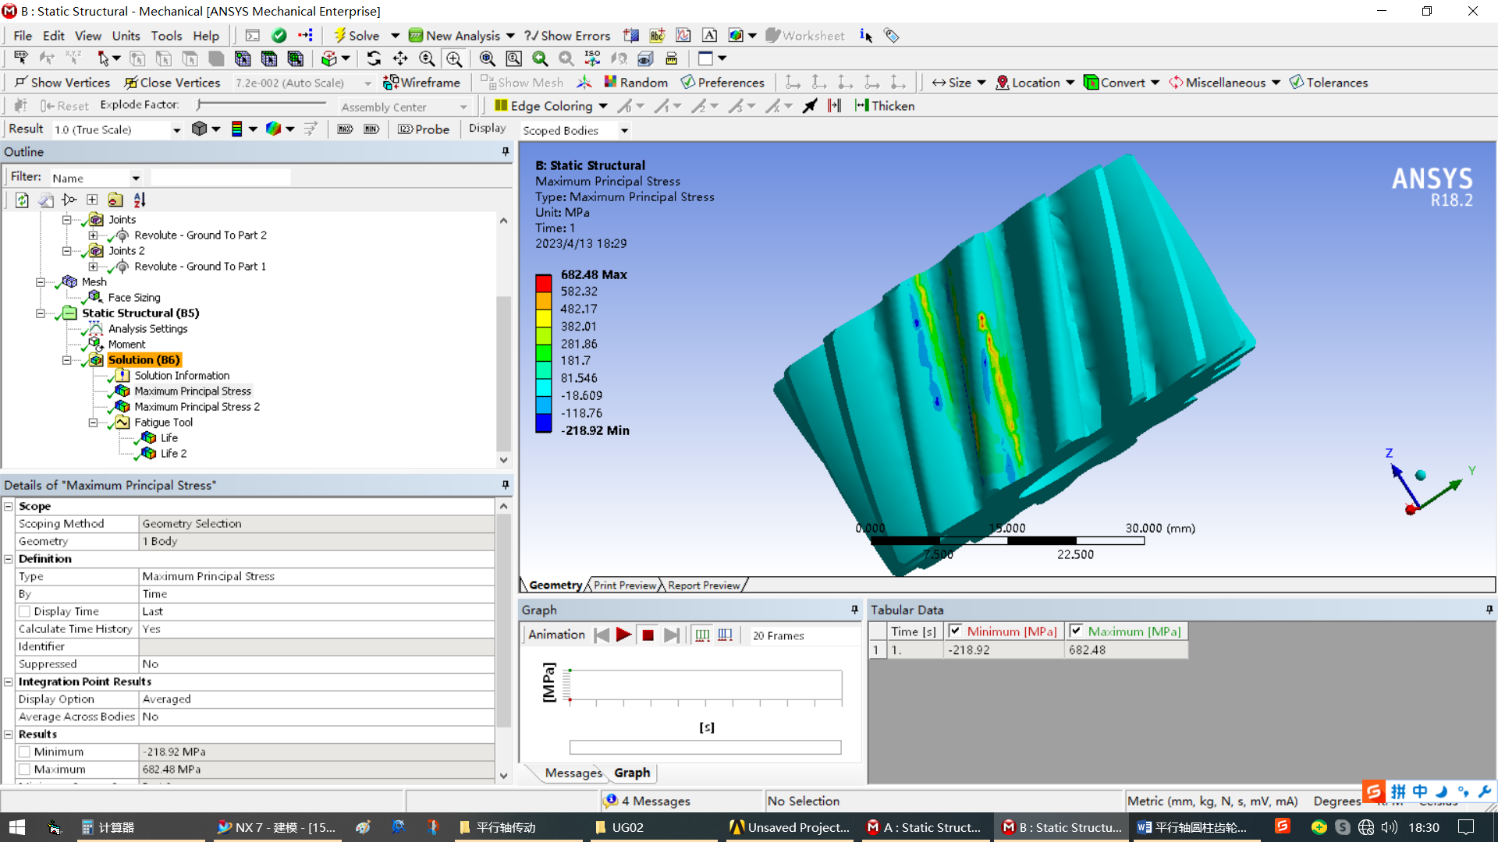The width and height of the screenshot is (1498, 842).
Task: Click the Sort outline alphabetically icon
Action: [x=140, y=200]
